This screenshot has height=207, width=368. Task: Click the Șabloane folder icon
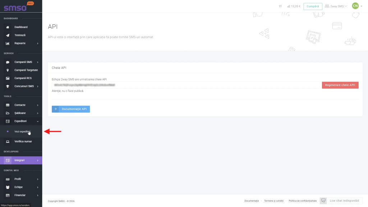(8, 113)
